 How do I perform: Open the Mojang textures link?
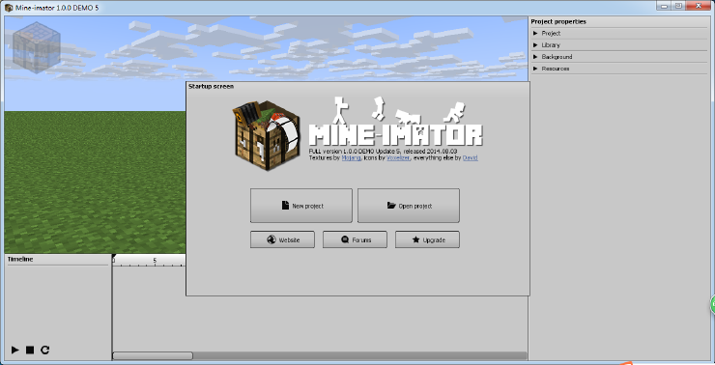click(351, 158)
